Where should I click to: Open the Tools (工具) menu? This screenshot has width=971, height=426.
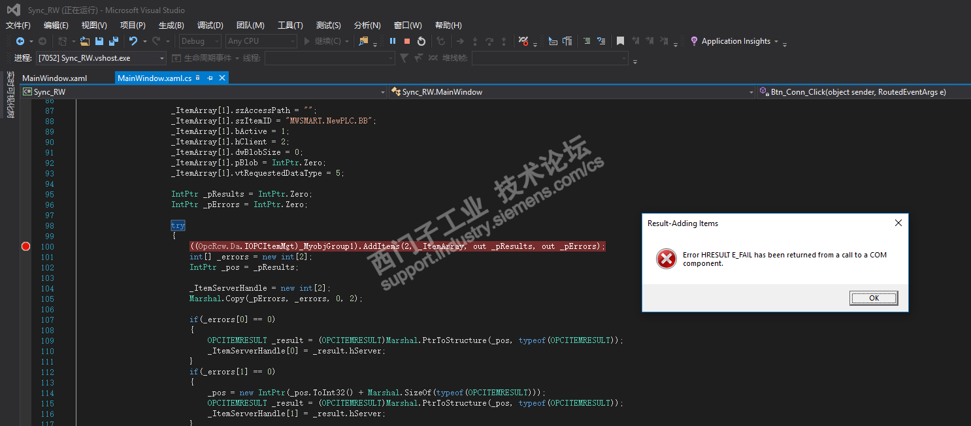[x=290, y=25]
